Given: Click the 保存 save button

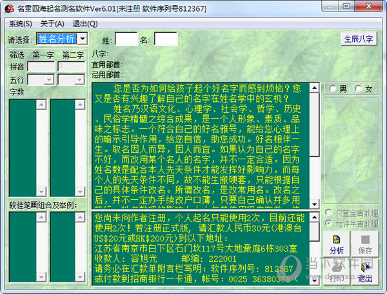Looking at the screenshot, I should [x=365, y=244].
